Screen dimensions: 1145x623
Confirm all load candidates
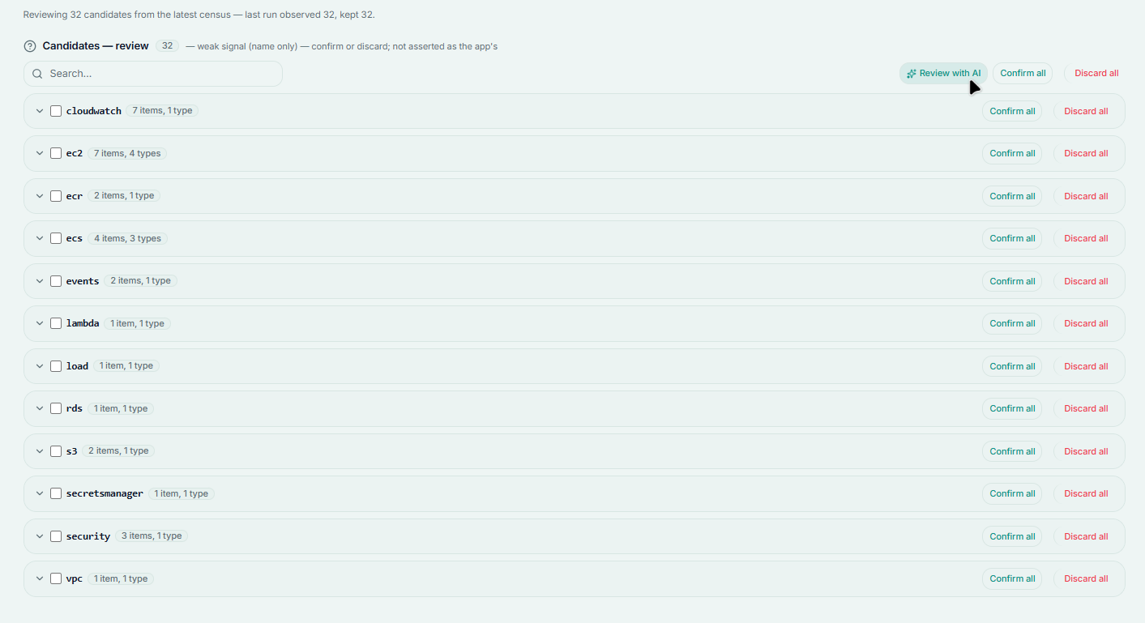[1012, 366]
